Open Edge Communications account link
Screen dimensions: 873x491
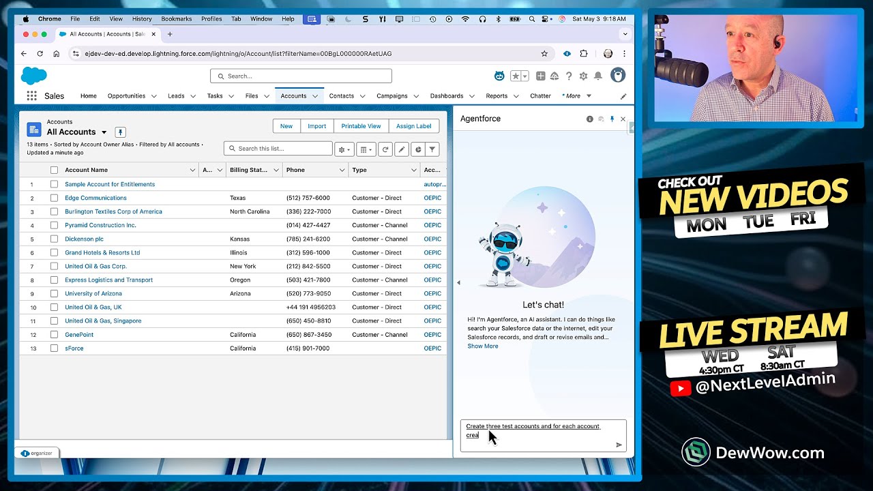click(x=95, y=198)
